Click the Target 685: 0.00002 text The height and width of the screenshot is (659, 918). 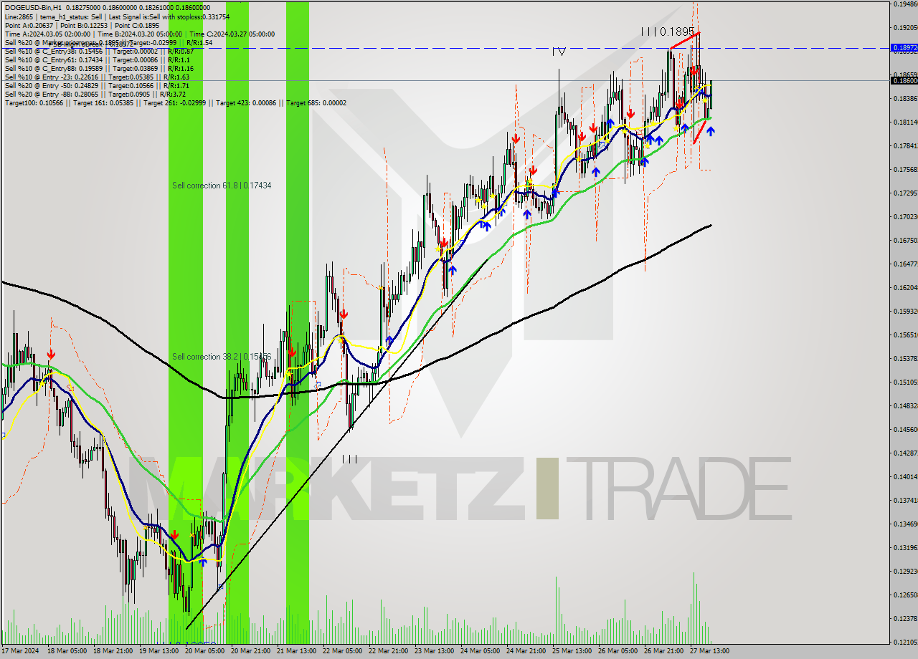tap(316, 102)
